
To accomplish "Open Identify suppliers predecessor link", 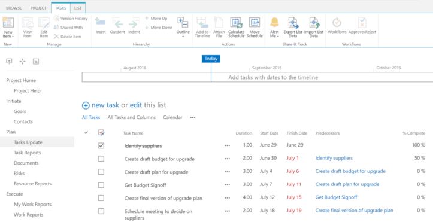I will 334,159.
